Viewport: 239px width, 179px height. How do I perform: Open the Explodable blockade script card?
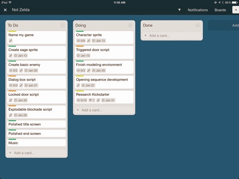(37, 112)
